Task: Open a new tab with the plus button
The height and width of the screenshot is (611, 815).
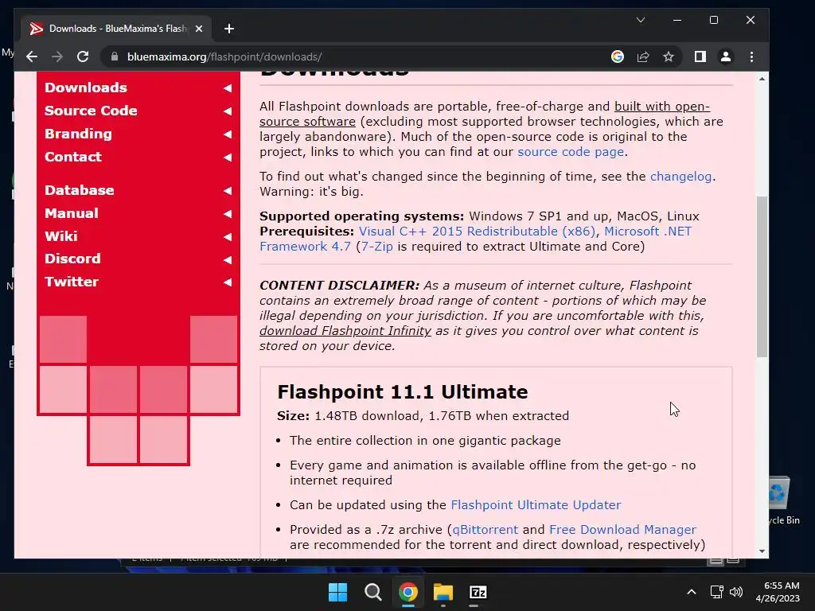Action: [229, 29]
